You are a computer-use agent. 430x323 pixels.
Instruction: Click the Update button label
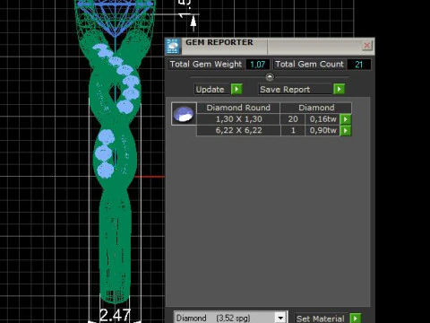212,89
